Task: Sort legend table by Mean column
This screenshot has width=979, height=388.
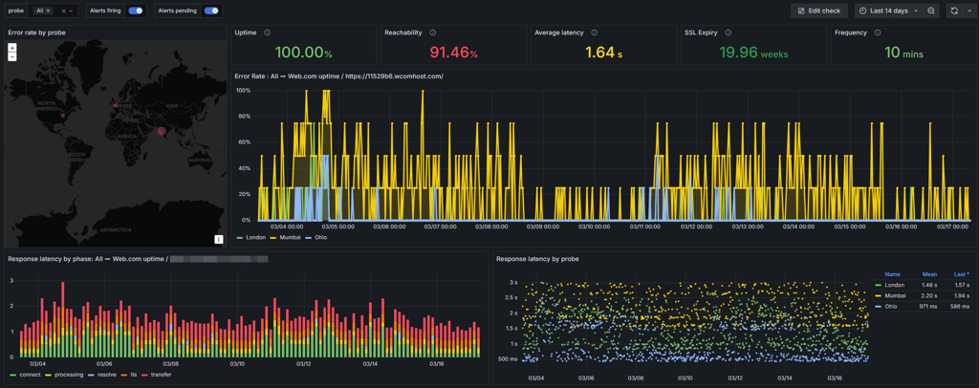Action: tap(929, 274)
